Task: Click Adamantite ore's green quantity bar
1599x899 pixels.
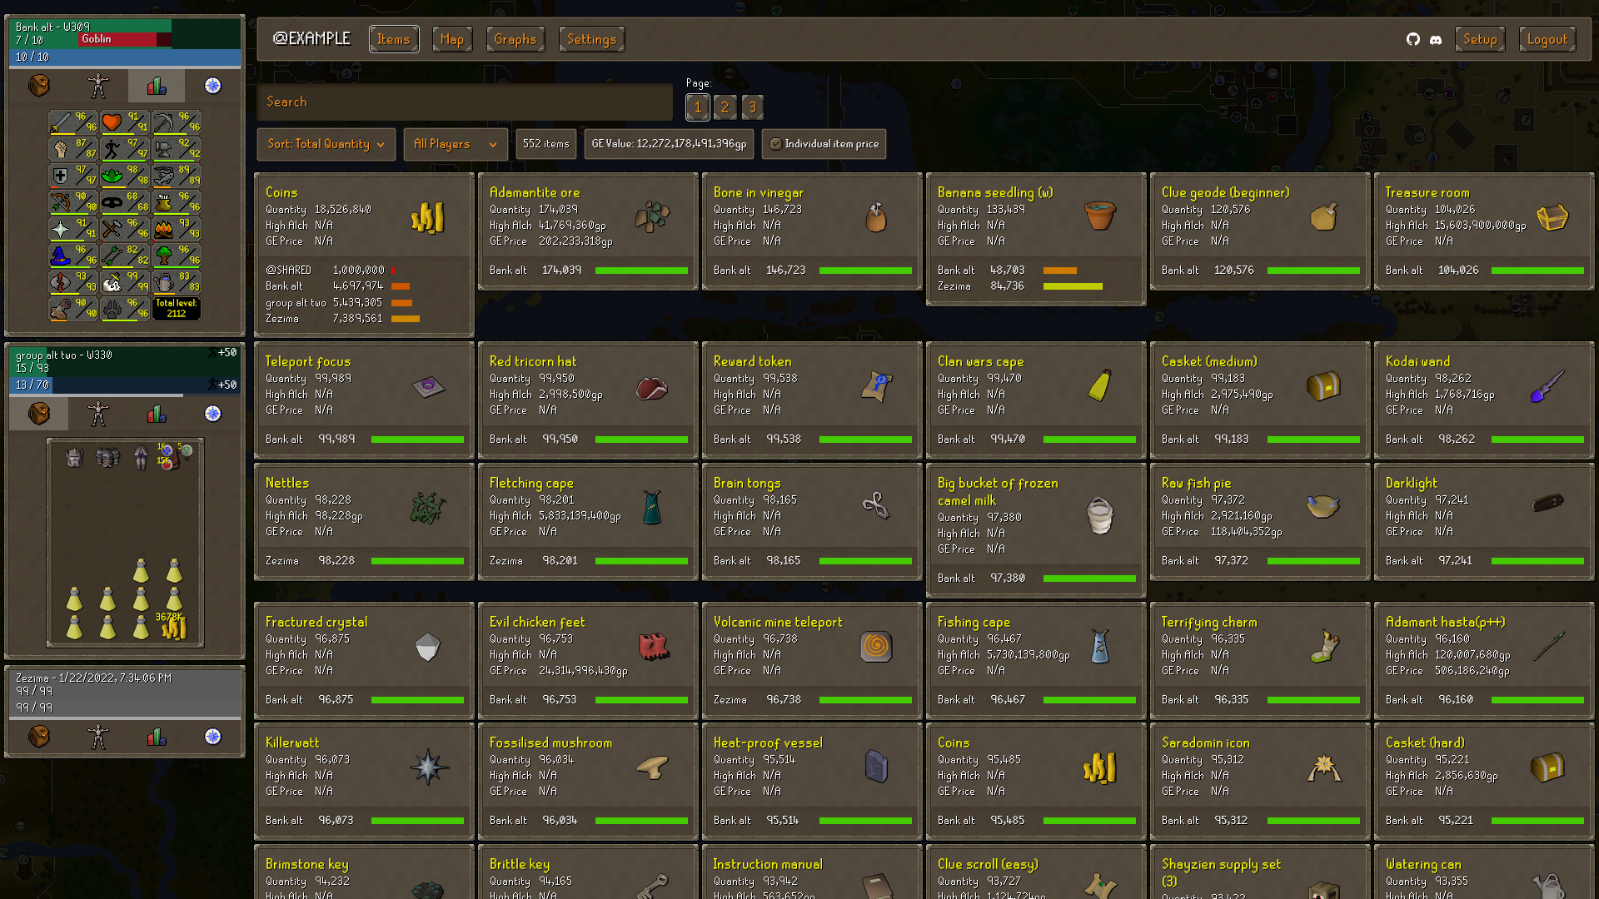Action: pos(641,271)
